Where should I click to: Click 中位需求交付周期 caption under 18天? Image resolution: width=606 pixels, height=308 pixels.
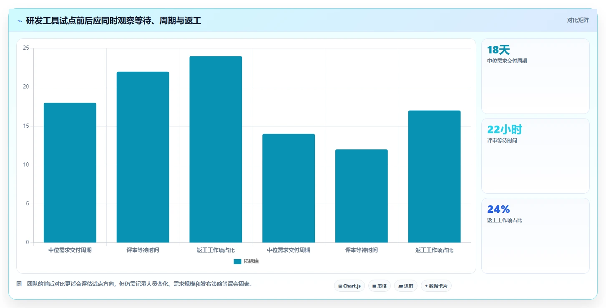pyautogui.click(x=507, y=61)
